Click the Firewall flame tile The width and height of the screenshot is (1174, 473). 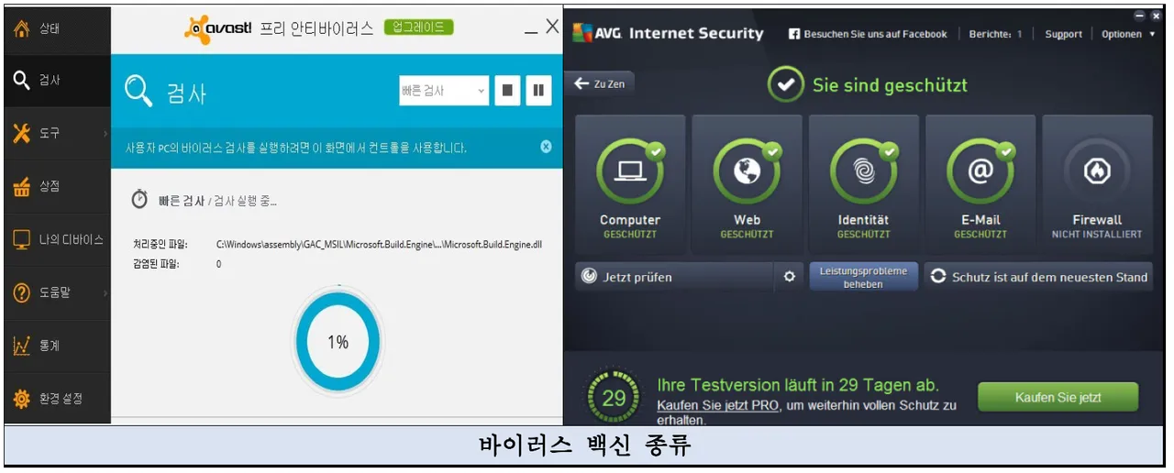coord(1097,184)
